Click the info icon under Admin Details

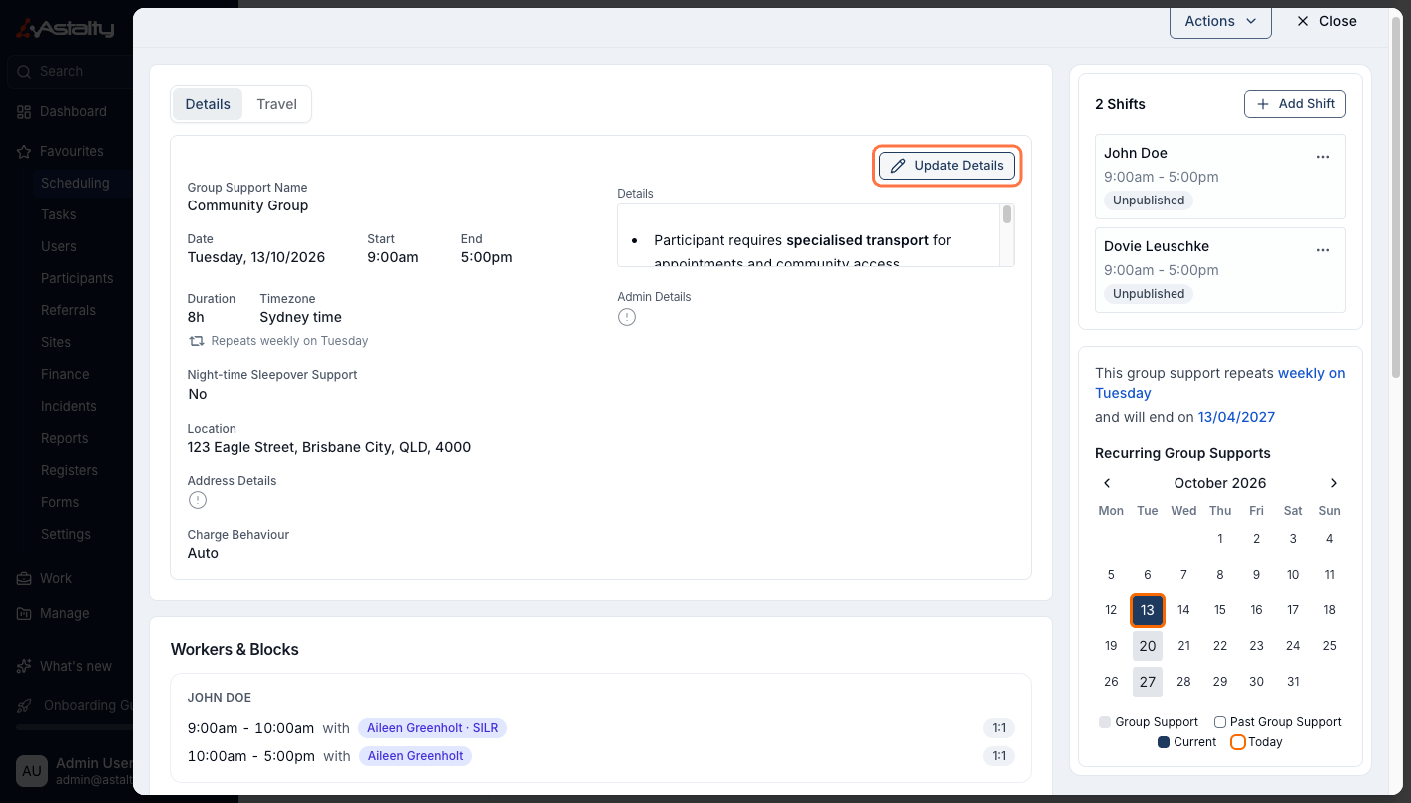point(627,317)
